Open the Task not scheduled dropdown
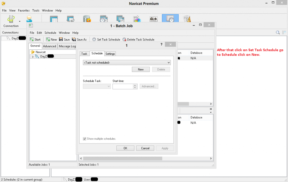288x182 pixels. click(127, 63)
